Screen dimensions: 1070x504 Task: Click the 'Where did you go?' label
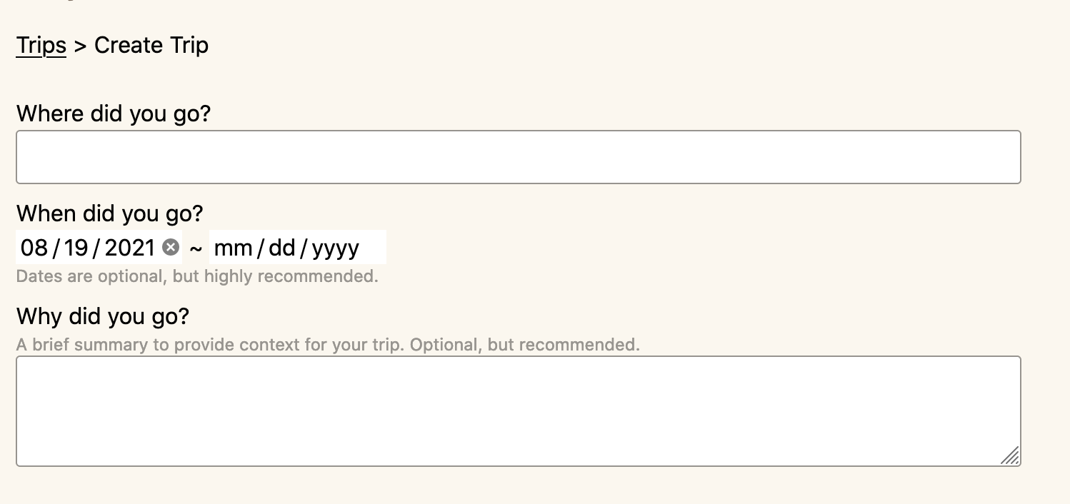point(114,114)
